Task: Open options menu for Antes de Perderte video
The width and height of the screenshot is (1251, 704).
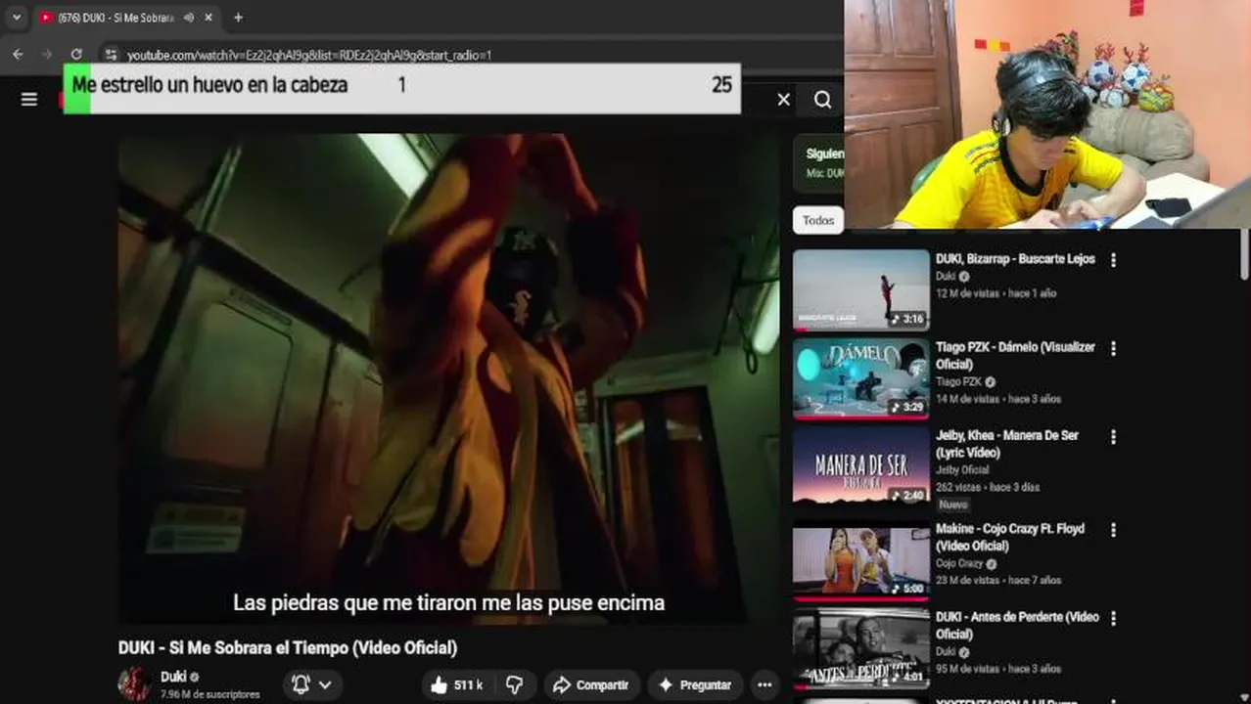Action: (1113, 618)
